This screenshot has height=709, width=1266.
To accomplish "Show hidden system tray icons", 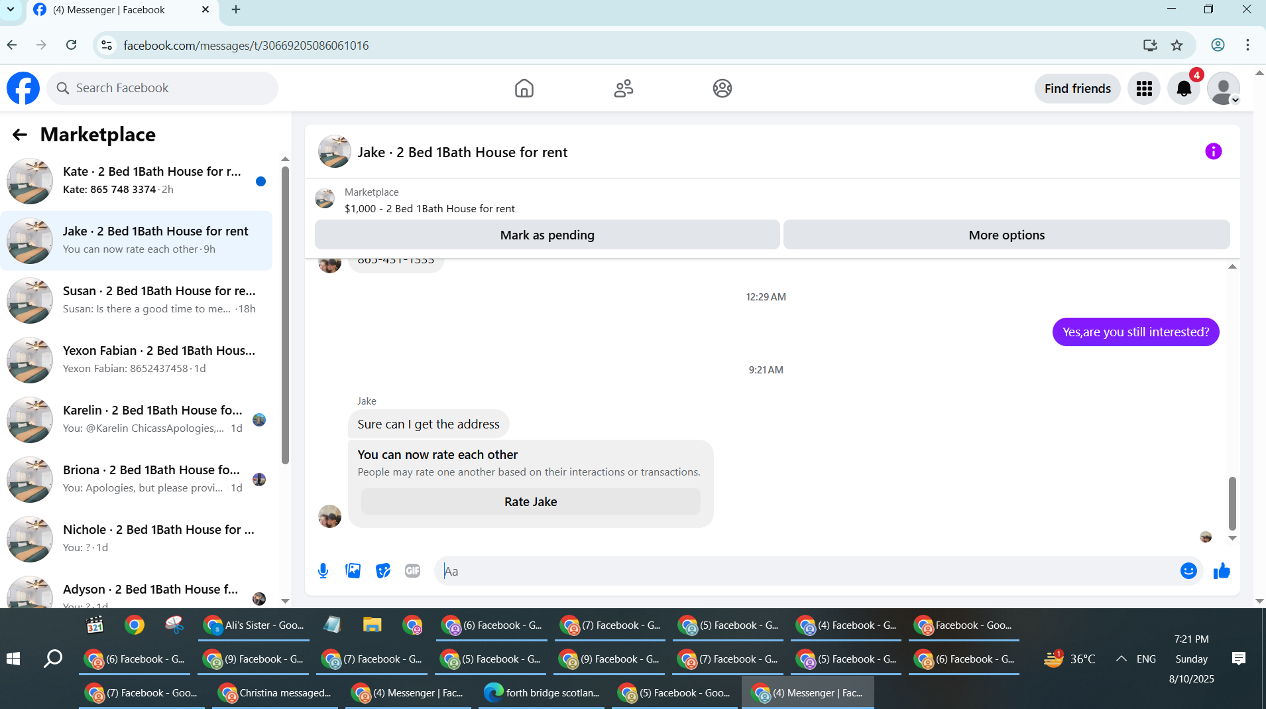I will (x=1121, y=659).
